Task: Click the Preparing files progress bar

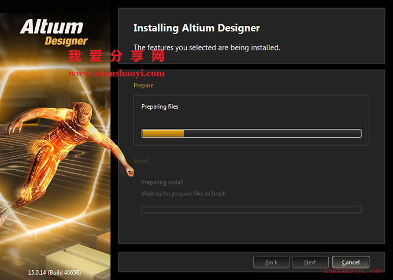Action: 251,133
